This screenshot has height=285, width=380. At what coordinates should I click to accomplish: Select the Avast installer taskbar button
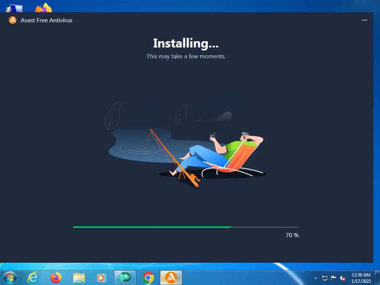click(171, 278)
